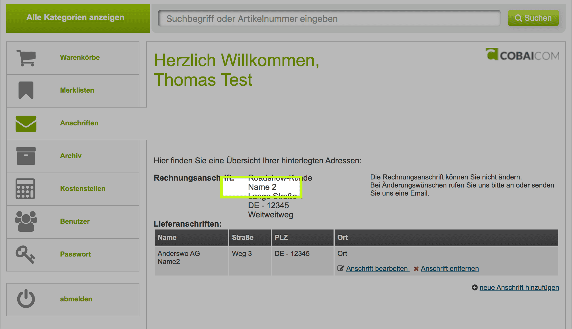
Task: Open the Archiv menu entry
Action: tap(71, 156)
